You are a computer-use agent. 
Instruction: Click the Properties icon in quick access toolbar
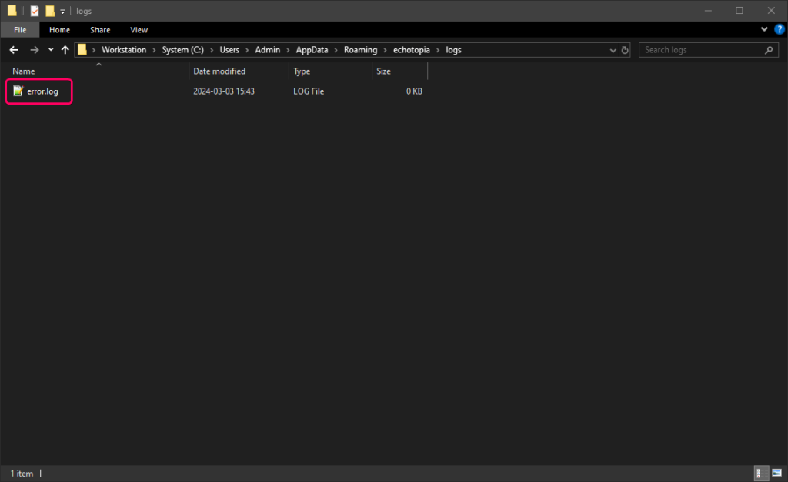coord(34,11)
